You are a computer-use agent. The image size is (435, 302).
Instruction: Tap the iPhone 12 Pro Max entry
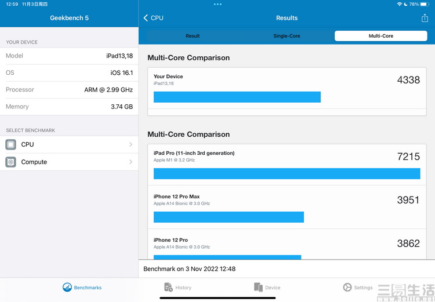coord(287,207)
